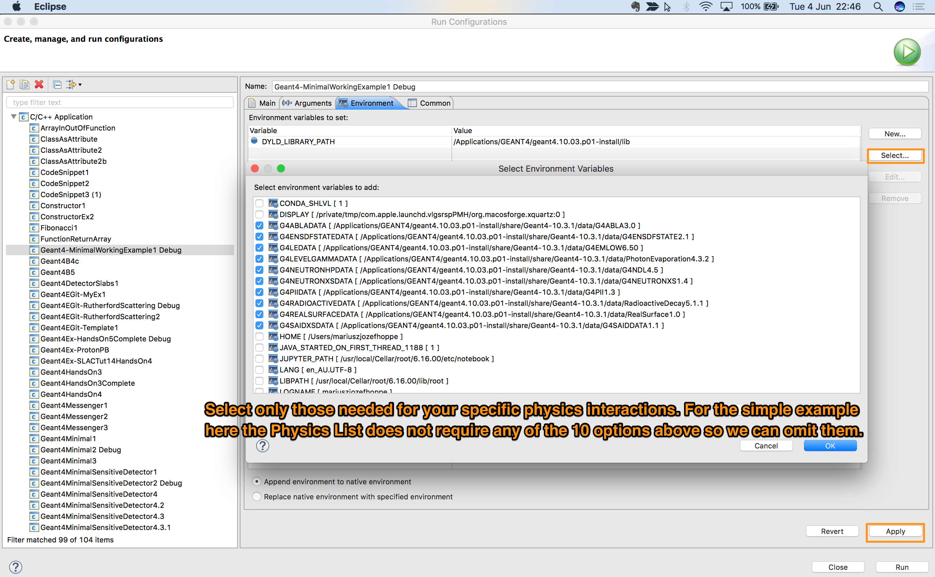The width and height of the screenshot is (935, 577).
Task: Open Notification Center list icon
Action: [x=919, y=7]
